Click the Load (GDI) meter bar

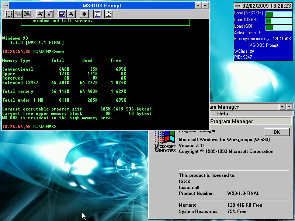point(279,27)
